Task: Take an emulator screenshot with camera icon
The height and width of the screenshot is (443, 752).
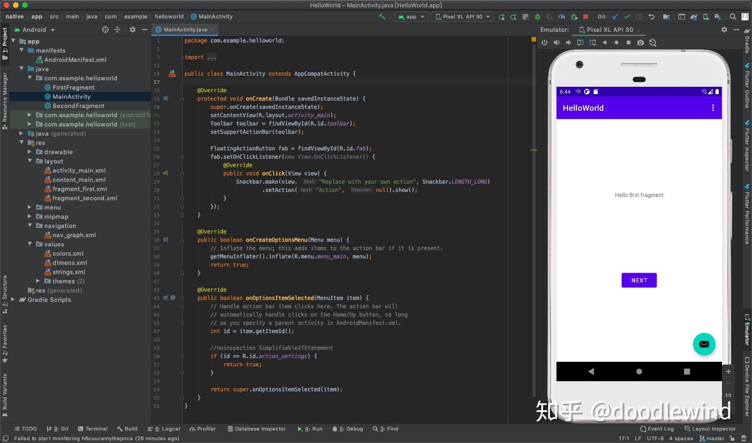Action: (640, 42)
